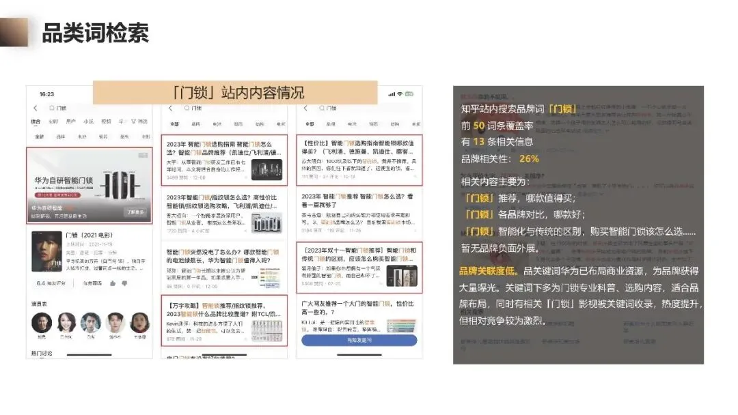Tap the Wi-Fi icon in the status bar

coord(400,94)
